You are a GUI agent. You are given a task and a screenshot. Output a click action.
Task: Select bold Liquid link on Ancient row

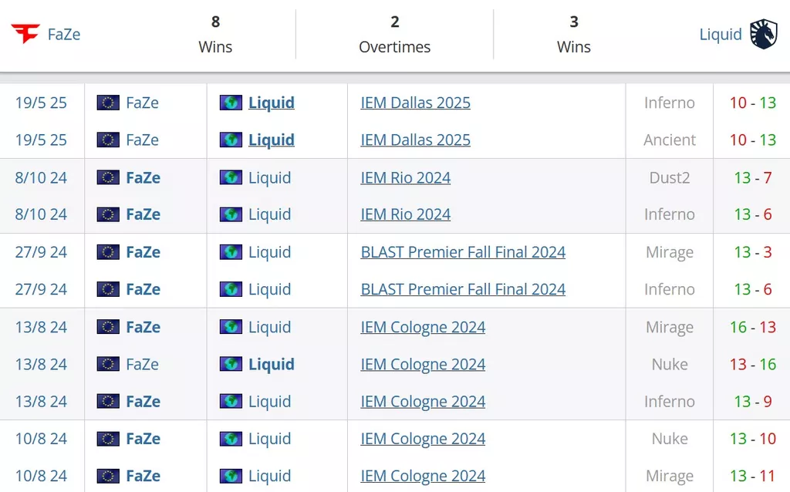tap(271, 140)
